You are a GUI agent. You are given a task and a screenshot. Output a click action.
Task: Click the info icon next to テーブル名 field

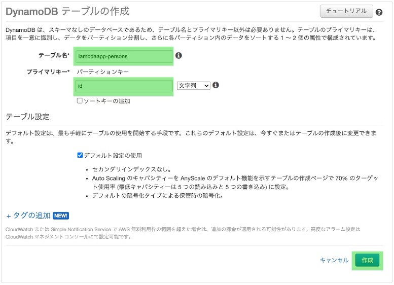(x=178, y=56)
